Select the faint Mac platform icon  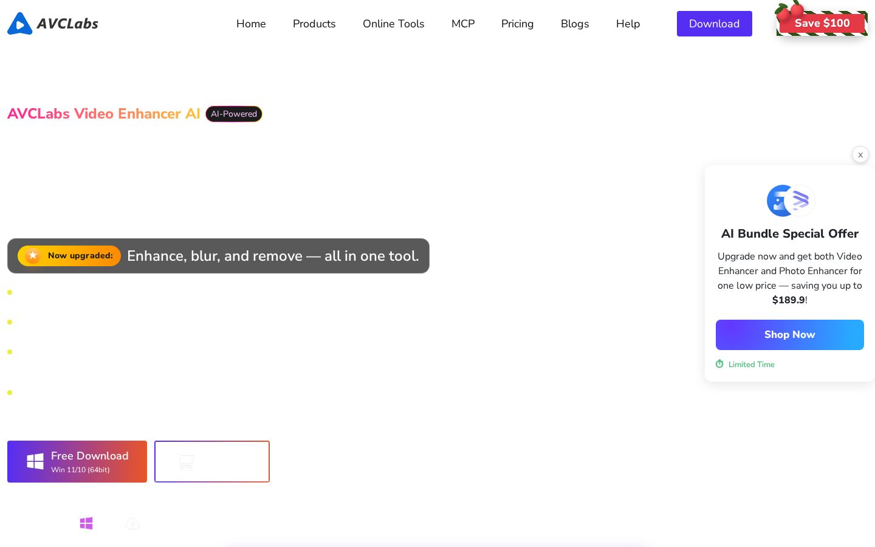click(132, 523)
